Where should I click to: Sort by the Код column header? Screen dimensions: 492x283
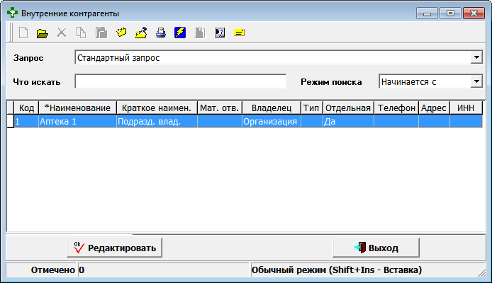26,108
